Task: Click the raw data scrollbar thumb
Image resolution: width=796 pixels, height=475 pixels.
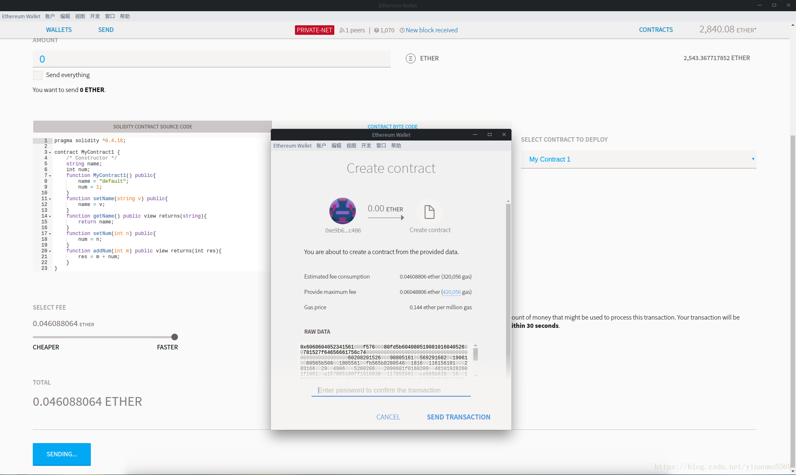Action: tap(475, 354)
